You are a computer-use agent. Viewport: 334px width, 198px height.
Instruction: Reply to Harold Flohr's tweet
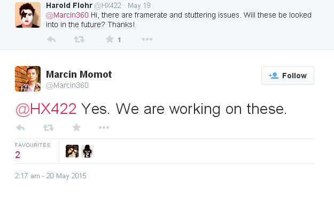point(51,39)
